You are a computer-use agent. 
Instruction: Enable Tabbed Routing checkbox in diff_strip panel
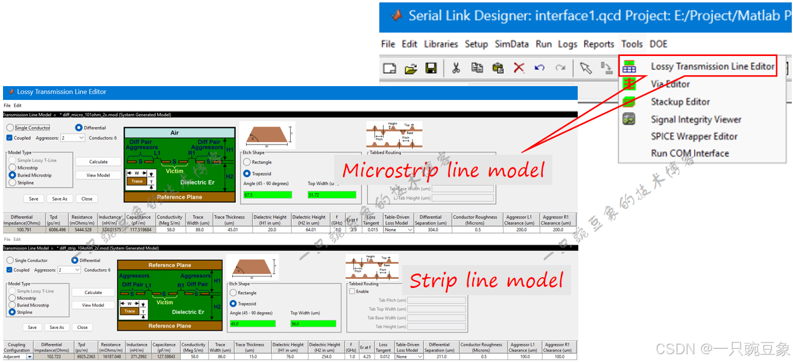pyautogui.click(x=352, y=291)
